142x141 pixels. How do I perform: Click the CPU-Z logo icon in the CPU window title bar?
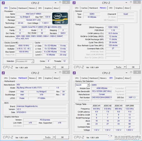[x=3, y=3]
